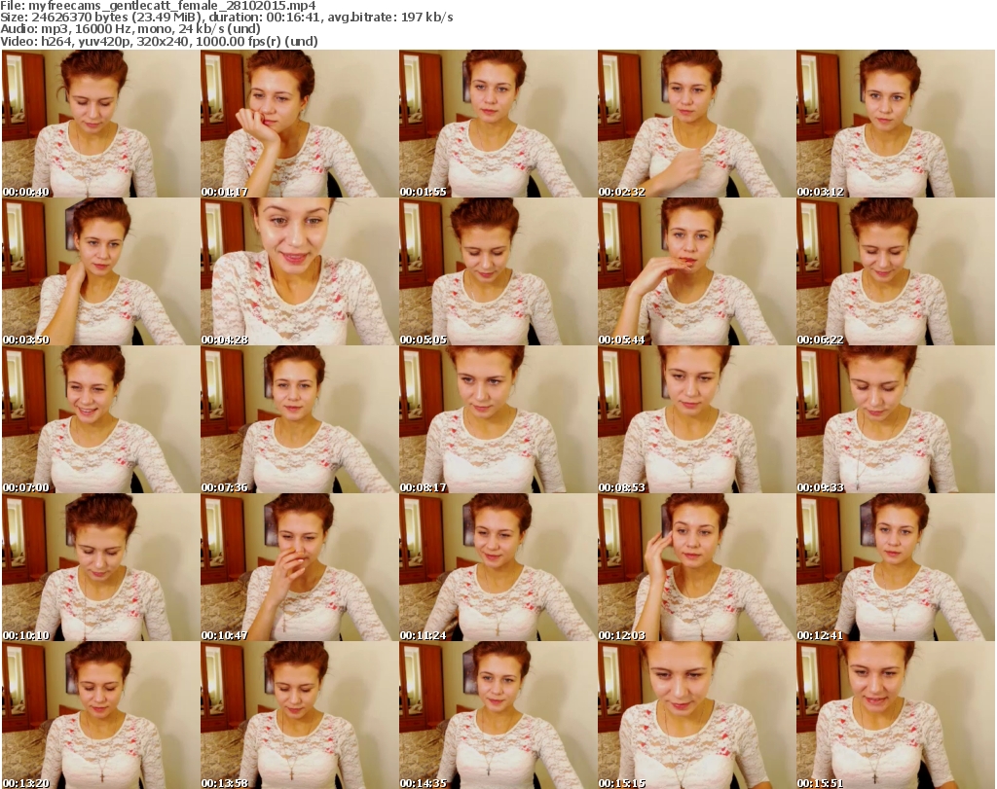Click the thumbnail timestamped 00:01:55
997x789 pixels.
pos(498,124)
